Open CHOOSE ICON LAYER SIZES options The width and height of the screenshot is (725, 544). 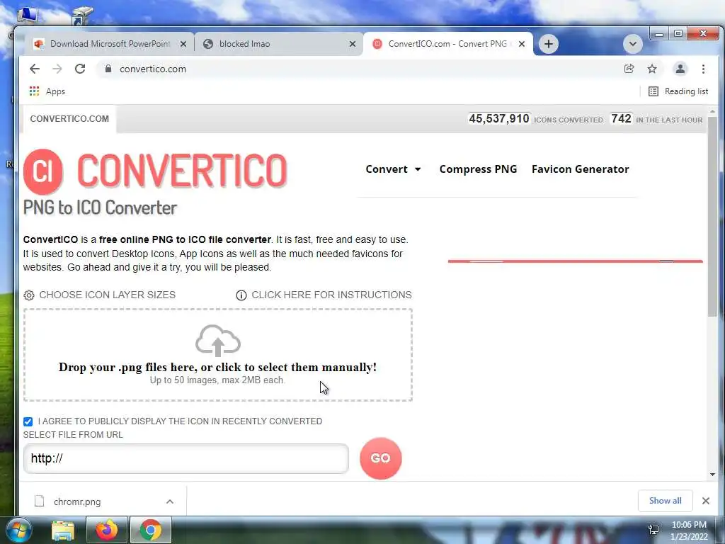108,295
